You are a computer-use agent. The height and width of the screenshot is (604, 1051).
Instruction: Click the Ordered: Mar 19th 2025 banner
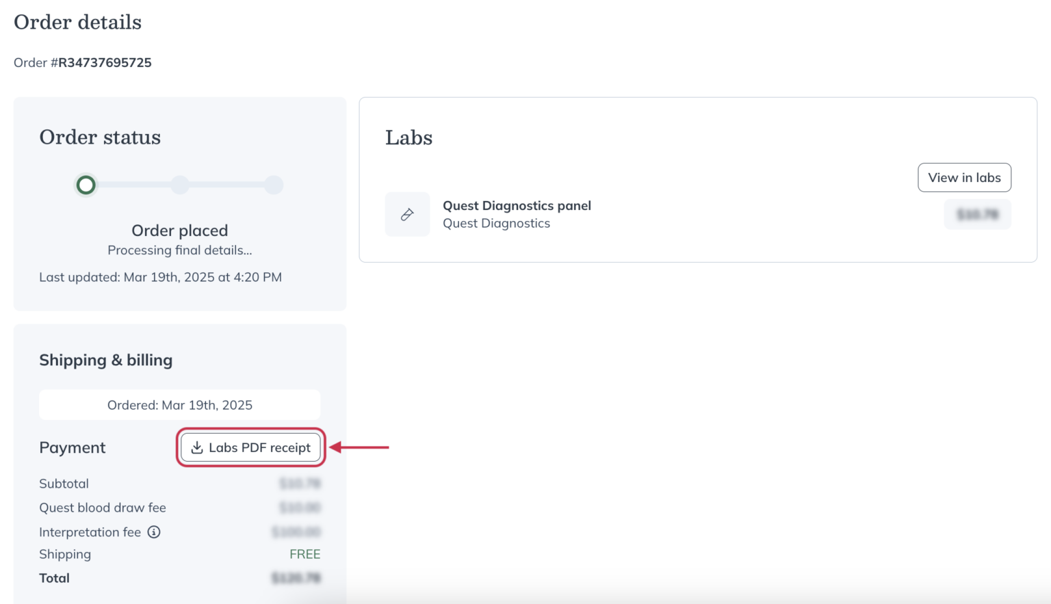pos(179,405)
